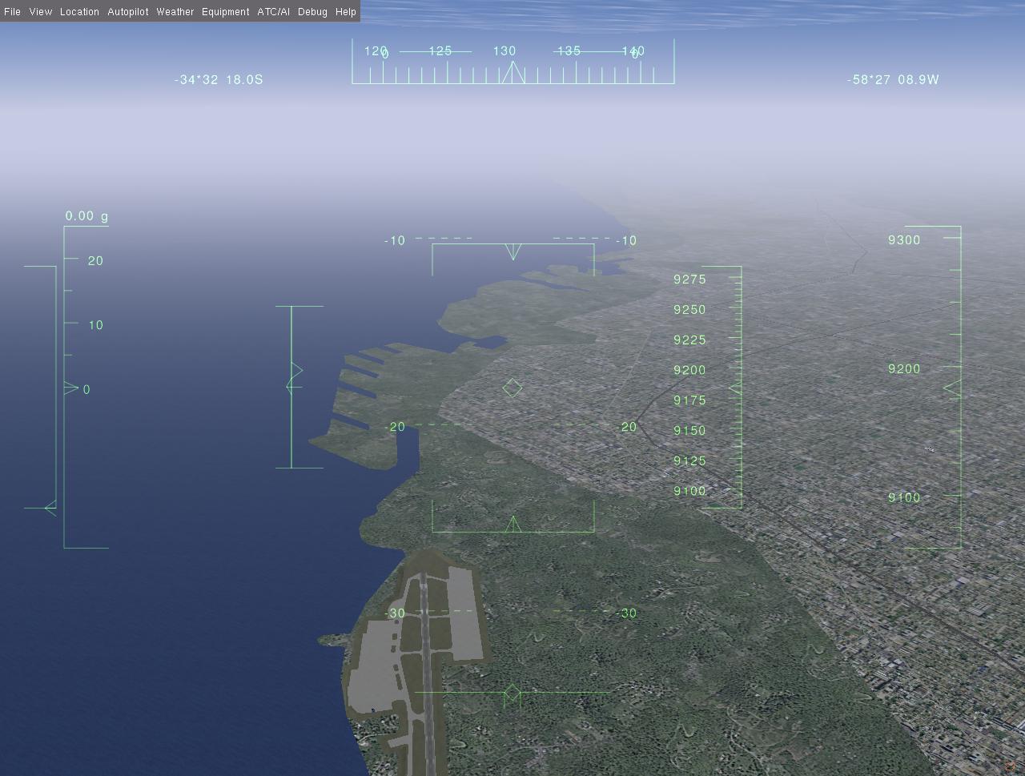Click the 0.00 g load readout
This screenshot has width=1025, height=776.
86,216
